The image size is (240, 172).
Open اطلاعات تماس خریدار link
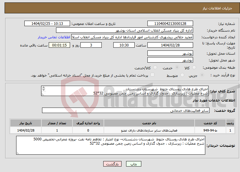pyautogui.click(x=54, y=37)
